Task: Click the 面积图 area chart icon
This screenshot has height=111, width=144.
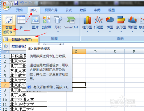Action: 132,20
